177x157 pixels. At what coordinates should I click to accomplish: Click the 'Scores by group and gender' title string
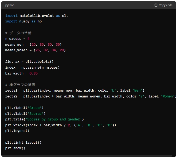(53, 119)
